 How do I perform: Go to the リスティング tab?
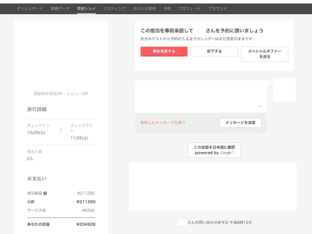click(115, 9)
